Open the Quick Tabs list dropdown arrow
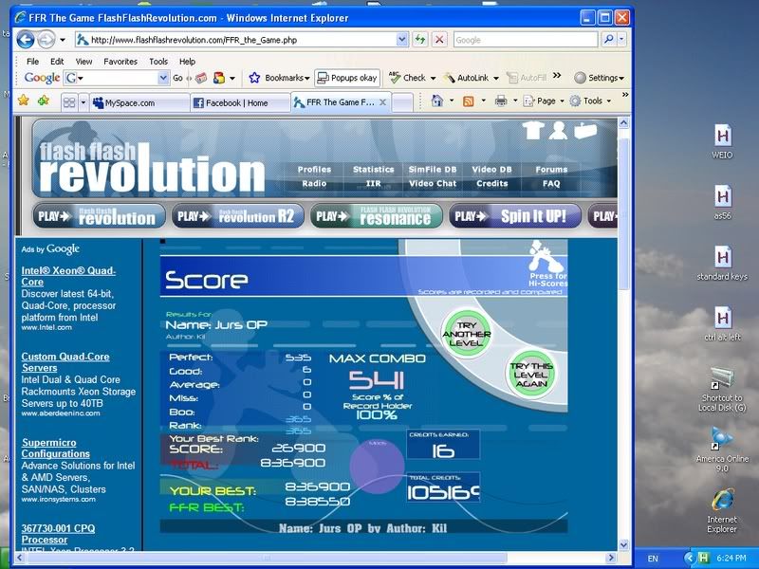Image resolution: width=759 pixels, height=569 pixels. pos(83,102)
